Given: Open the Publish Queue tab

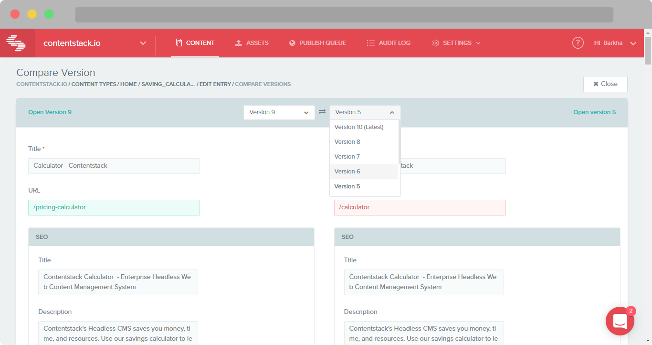Looking at the screenshot, I should tap(317, 43).
